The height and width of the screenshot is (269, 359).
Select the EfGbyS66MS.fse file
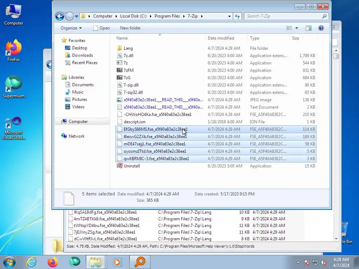click(x=216, y=129)
